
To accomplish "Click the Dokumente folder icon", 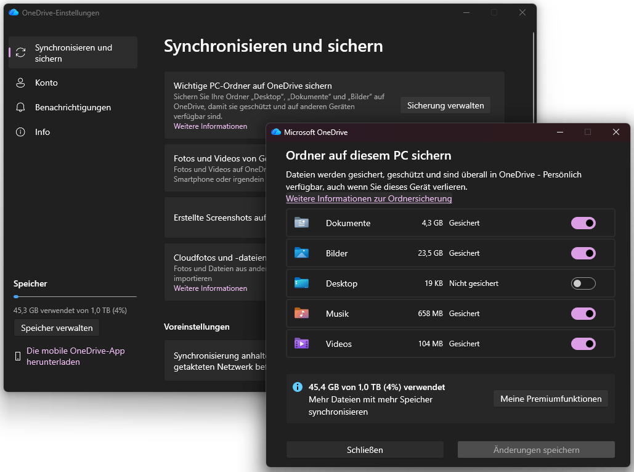I will [302, 223].
